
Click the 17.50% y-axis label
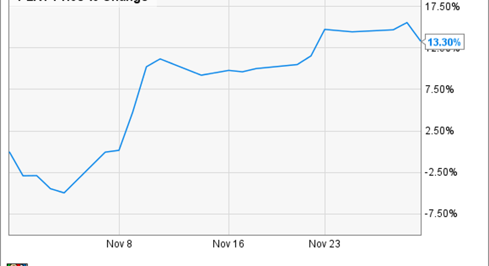click(x=442, y=7)
